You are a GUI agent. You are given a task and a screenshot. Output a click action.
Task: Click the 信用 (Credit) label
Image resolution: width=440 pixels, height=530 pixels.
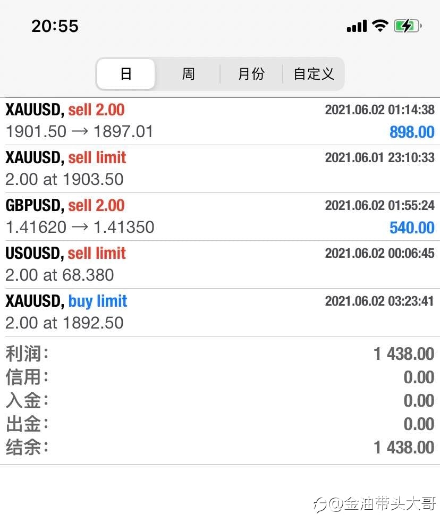click(x=27, y=377)
